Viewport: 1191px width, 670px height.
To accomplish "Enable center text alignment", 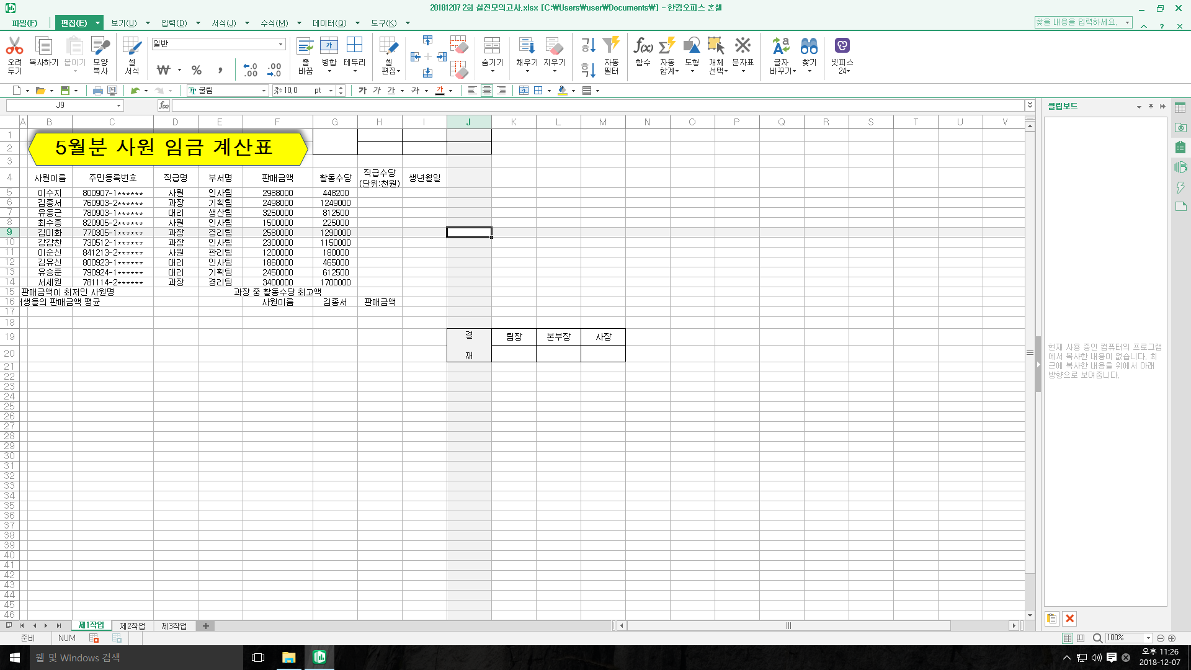I will 487,91.
